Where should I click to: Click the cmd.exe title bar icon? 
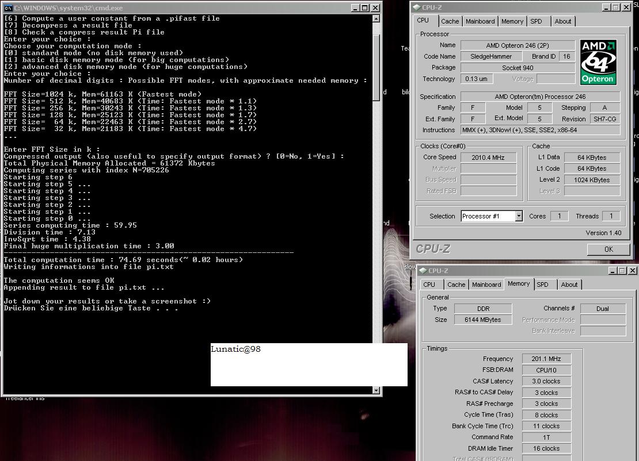pos(8,7)
